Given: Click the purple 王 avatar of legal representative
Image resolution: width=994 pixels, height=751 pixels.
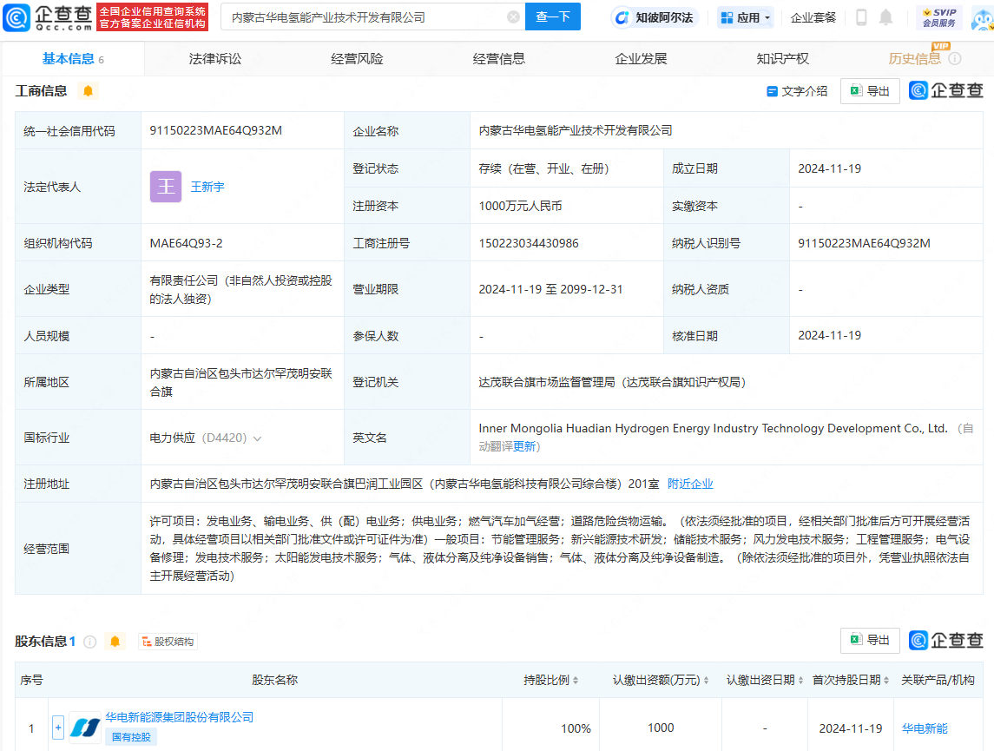Looking at the screenshot, I should pos(166,187).
